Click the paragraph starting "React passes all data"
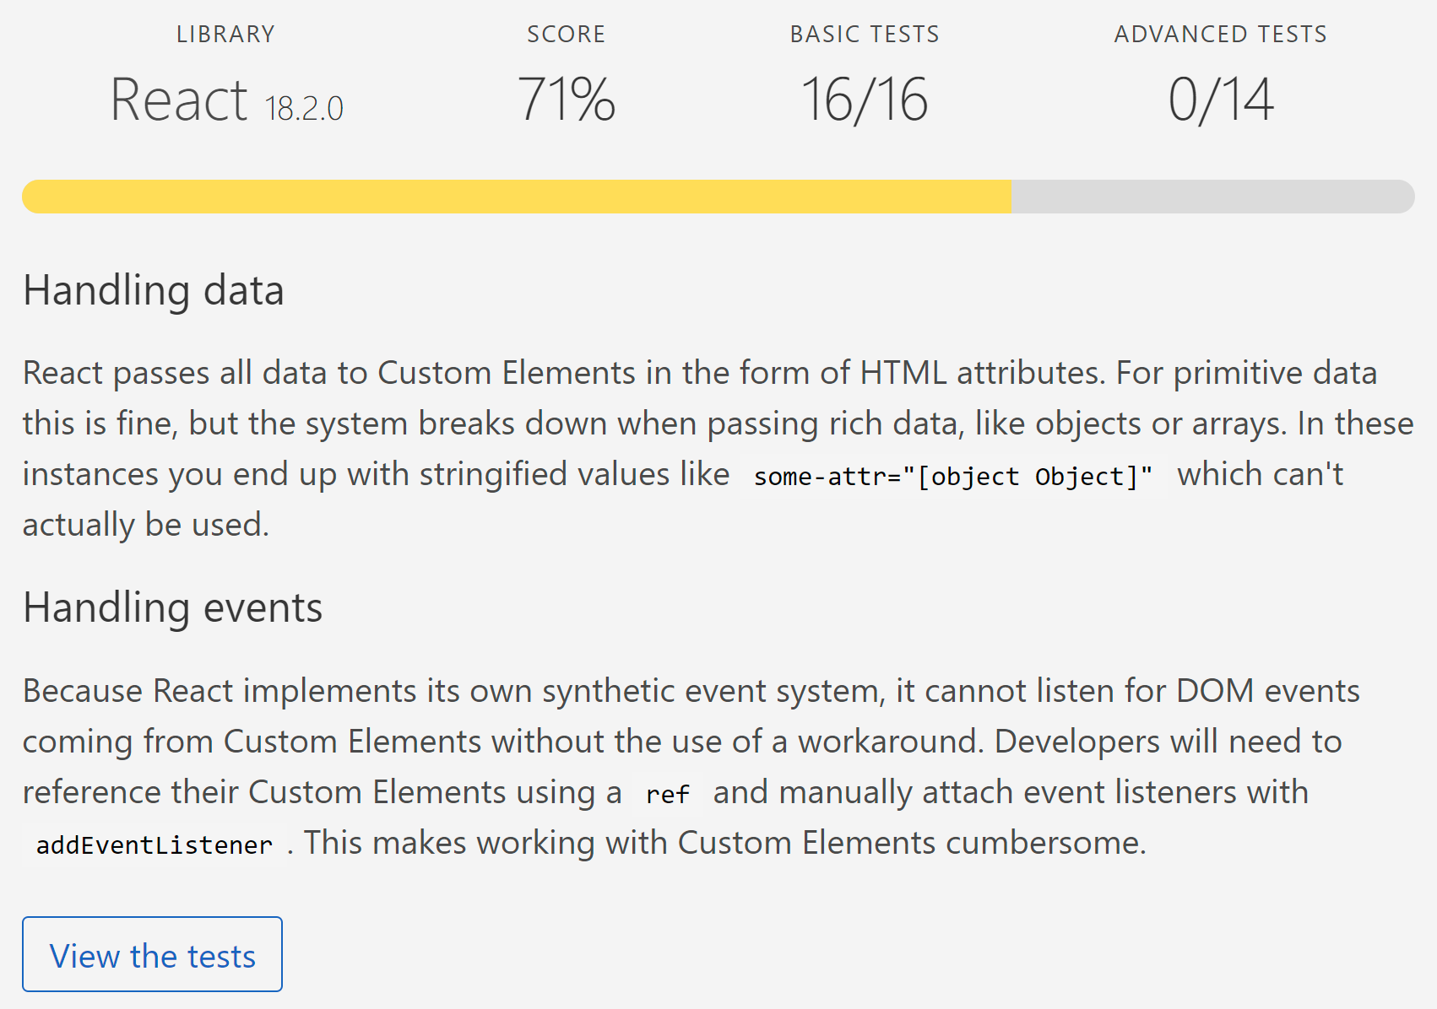The width and height of the screenshot is (1437, 1009). click(718, 449)
